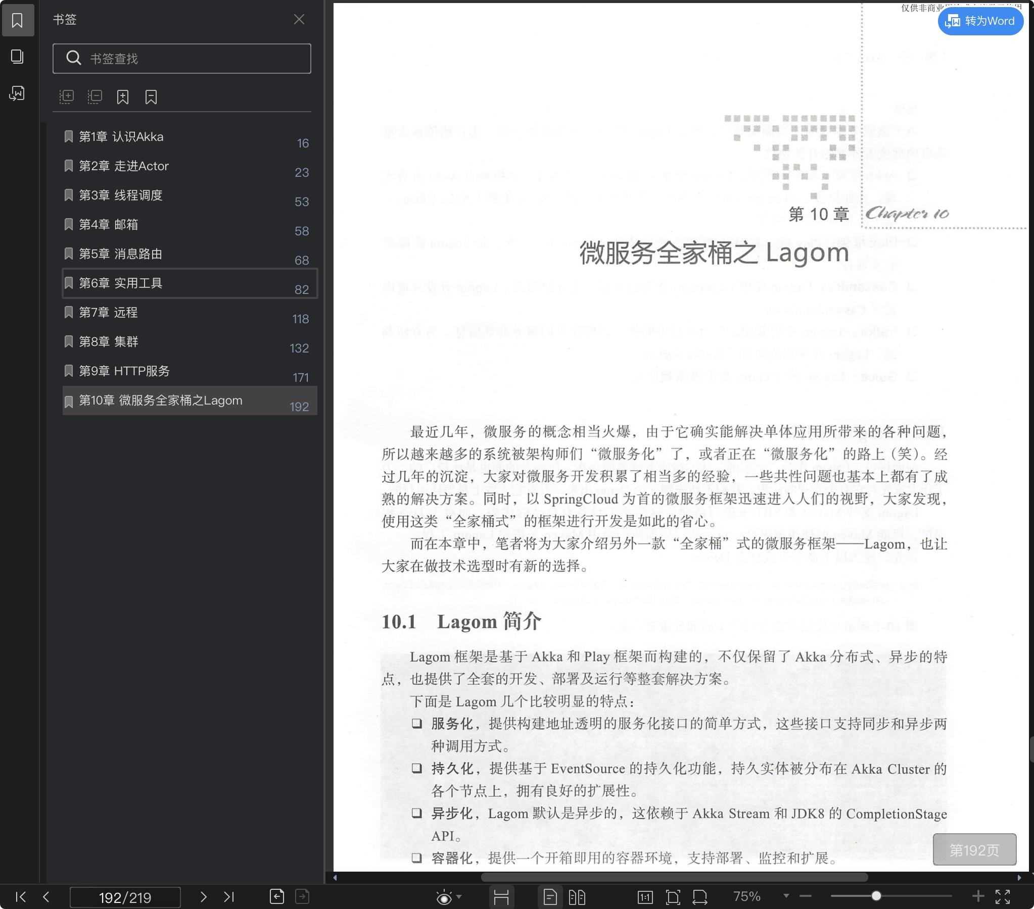Collapse all bookmarks icon
The height and width of the screenshot is (909, 1034).
(x=95, y=96)
